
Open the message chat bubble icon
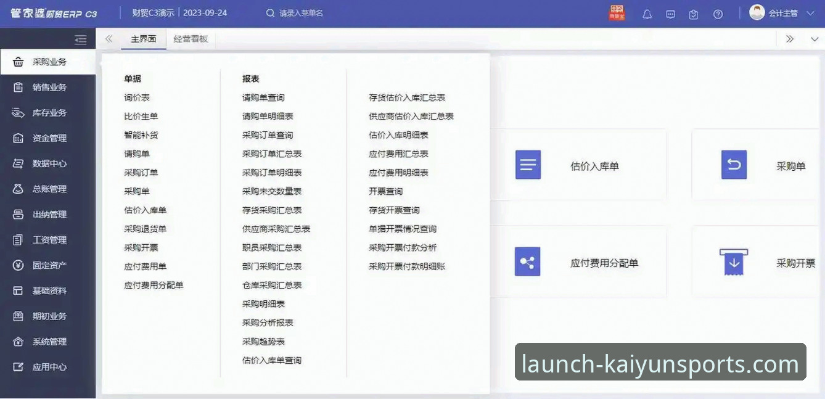(670, 13)
